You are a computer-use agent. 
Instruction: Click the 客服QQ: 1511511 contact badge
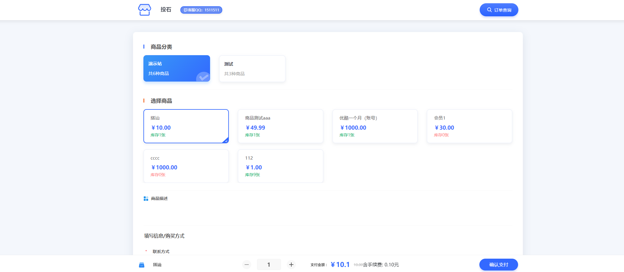tap(201, 10)
